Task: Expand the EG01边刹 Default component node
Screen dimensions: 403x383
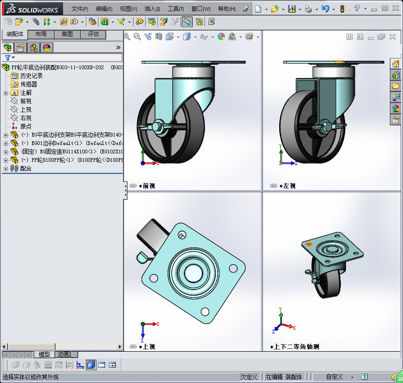Action: tap(6, 144)
